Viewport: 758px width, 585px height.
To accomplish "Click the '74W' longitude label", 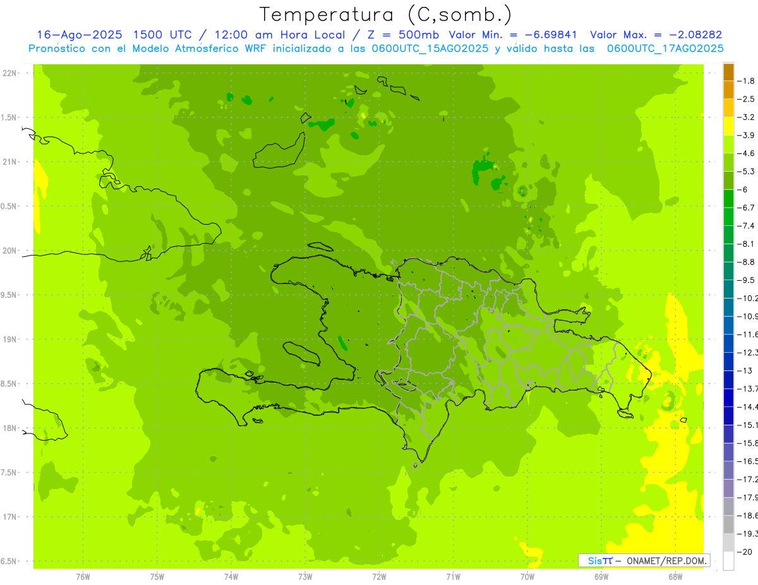I will tap(231, 576).
